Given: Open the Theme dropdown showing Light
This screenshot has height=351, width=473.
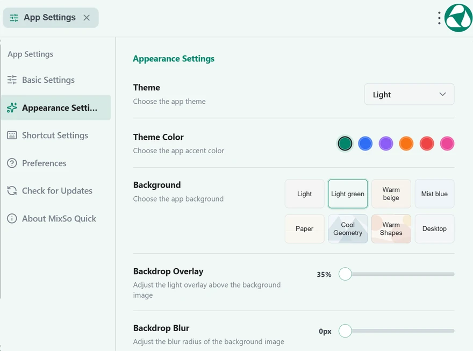Looking at the screenshot, I should coord(409,95).
